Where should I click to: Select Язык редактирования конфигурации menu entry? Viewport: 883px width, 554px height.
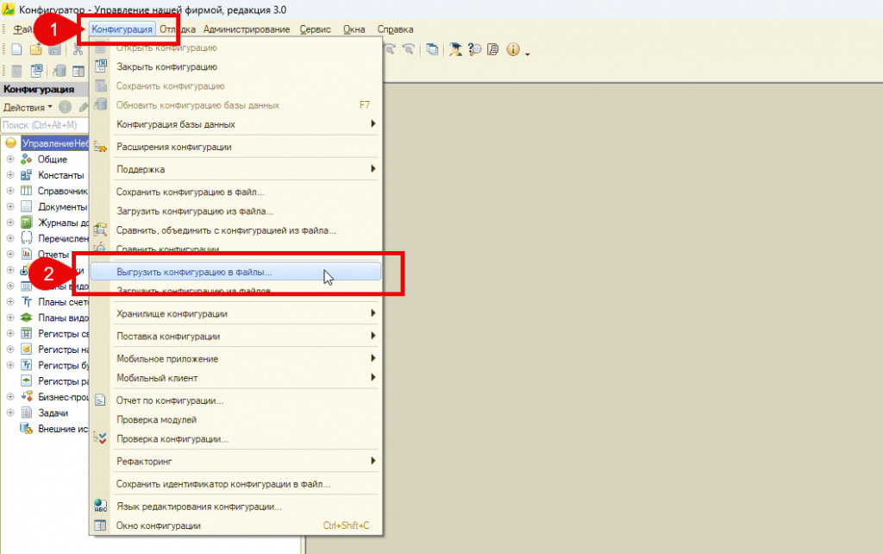click(x=235, y=506)
